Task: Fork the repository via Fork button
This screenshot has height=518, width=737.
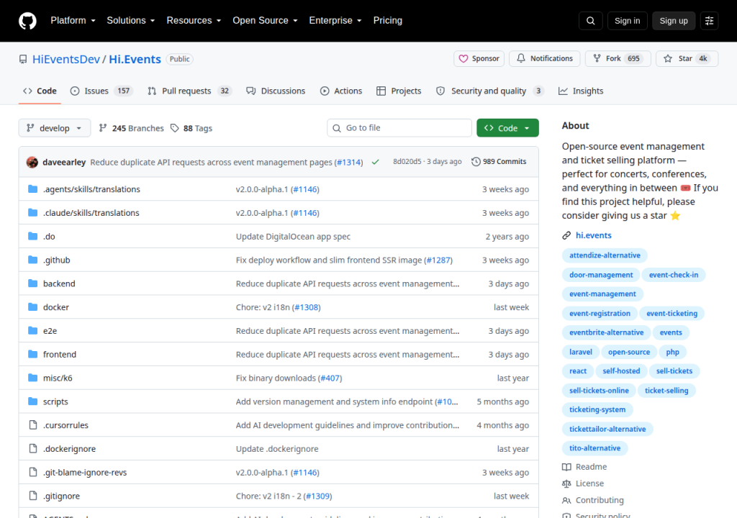Action: pos(618,59)
